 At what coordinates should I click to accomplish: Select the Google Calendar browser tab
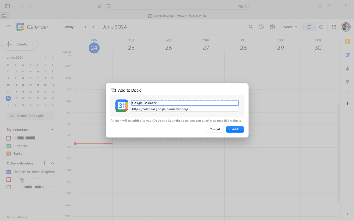coord(177,16)
